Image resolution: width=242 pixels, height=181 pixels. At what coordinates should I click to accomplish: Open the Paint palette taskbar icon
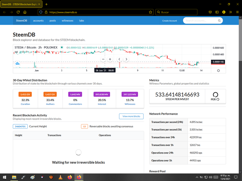pos(33,177)
